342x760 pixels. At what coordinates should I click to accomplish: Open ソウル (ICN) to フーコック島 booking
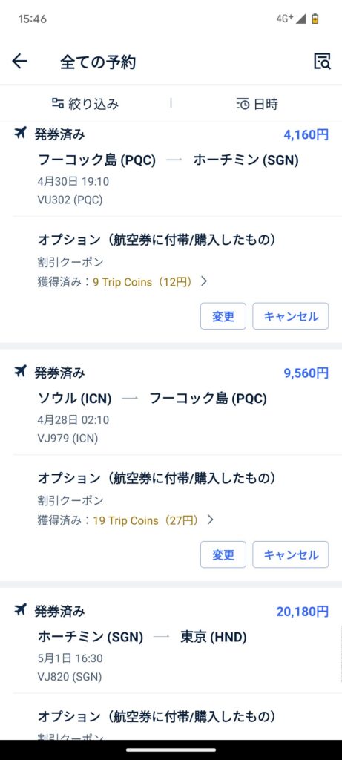click(x=171, y=406)
